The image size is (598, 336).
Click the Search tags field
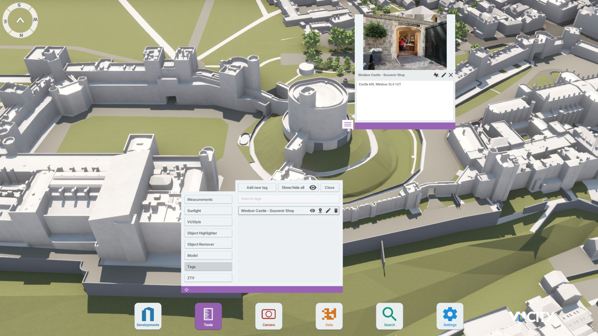tap(288, 199)
